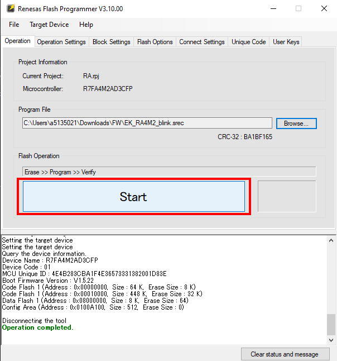The image size is (337, 361).
Task: Go to the Unique Code tab
Action: pyautogui.click(x=249, y=42)
